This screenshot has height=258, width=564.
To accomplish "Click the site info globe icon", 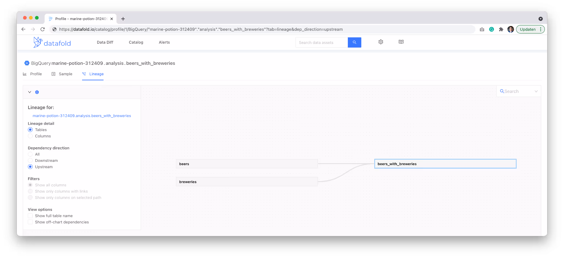I will 55,29.
